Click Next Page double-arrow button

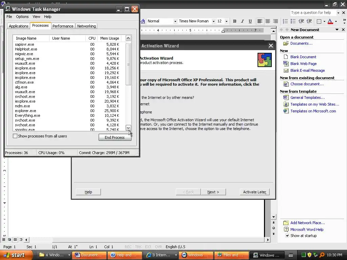273,234
